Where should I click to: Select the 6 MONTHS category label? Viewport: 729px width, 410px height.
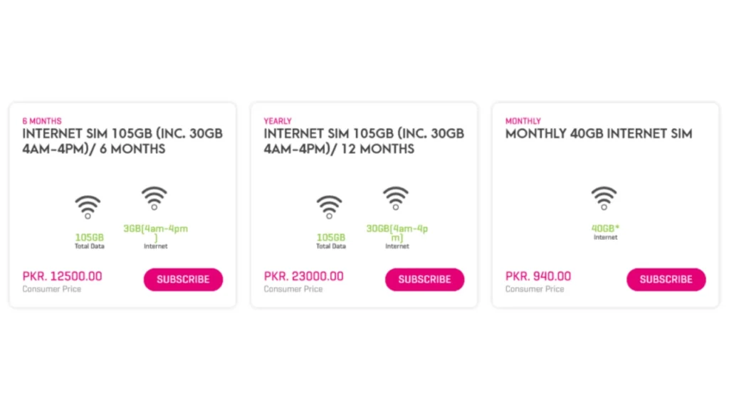[41, 121]
